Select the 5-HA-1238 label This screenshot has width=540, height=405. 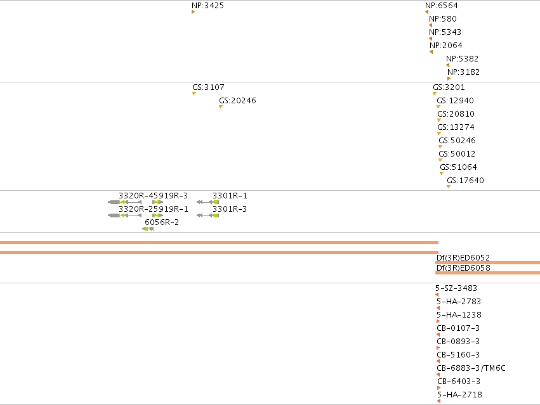pos(459,315)
